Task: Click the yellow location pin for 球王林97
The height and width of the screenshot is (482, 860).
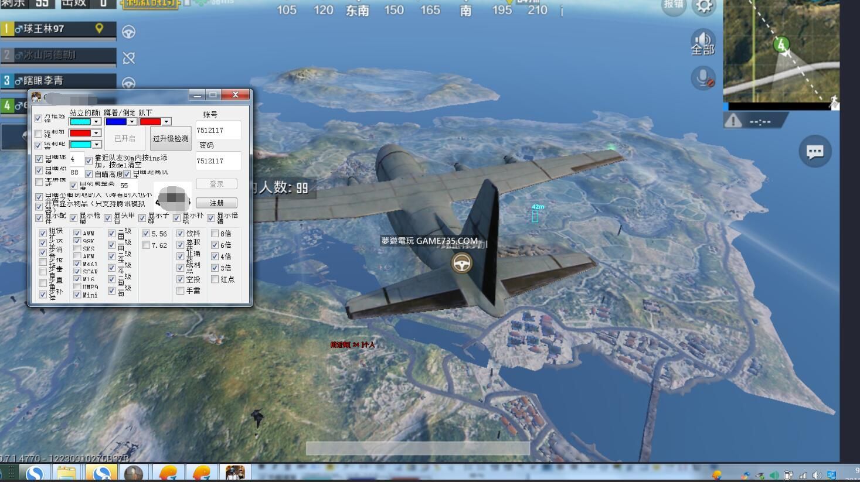Action: coord(100,28)
